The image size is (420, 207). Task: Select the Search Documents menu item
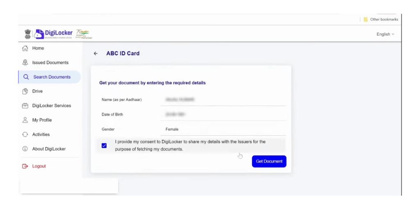point(50,77)
